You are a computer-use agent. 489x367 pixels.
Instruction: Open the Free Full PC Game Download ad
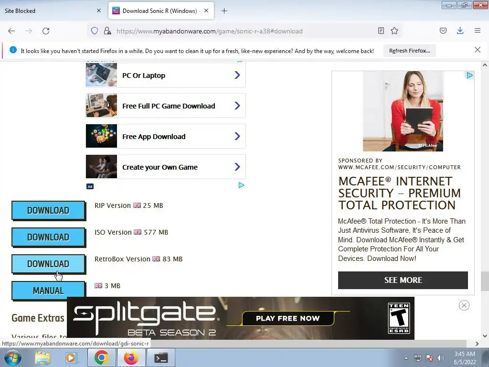click(166, 106)
